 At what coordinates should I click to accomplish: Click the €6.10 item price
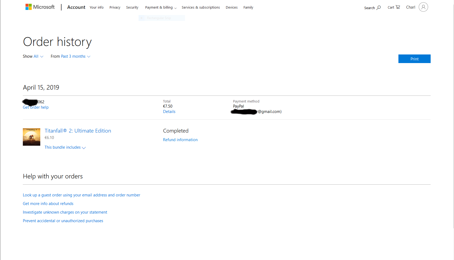(x=49, y=138)
